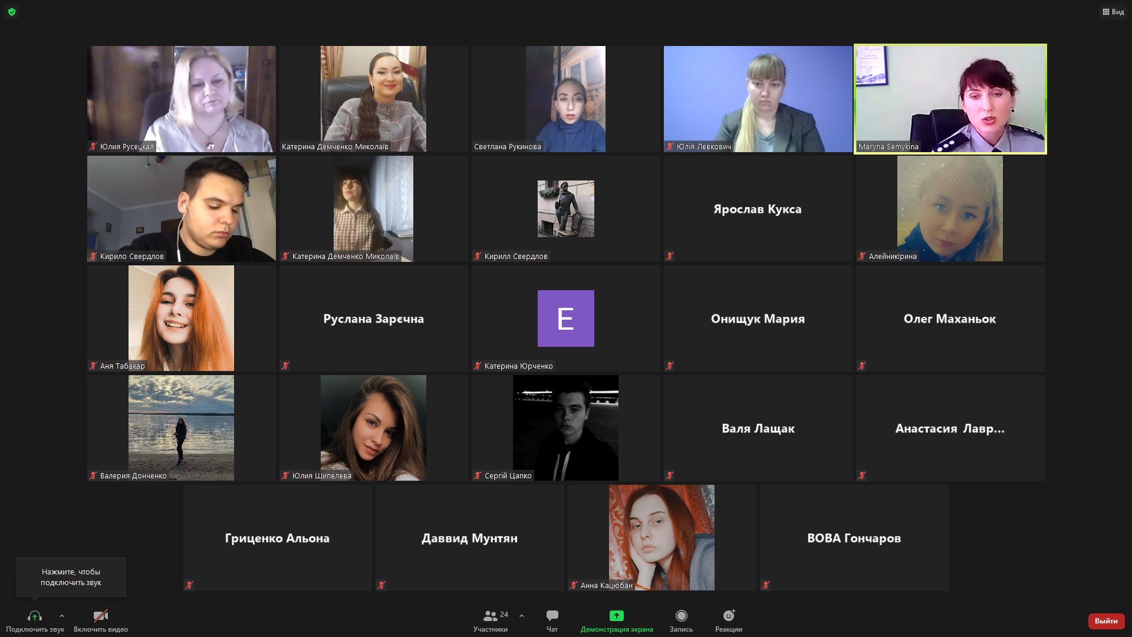Select ВОВА Гончаров participant tile
The width and height of the screenshot is (1132, 637).
(854, 538)
